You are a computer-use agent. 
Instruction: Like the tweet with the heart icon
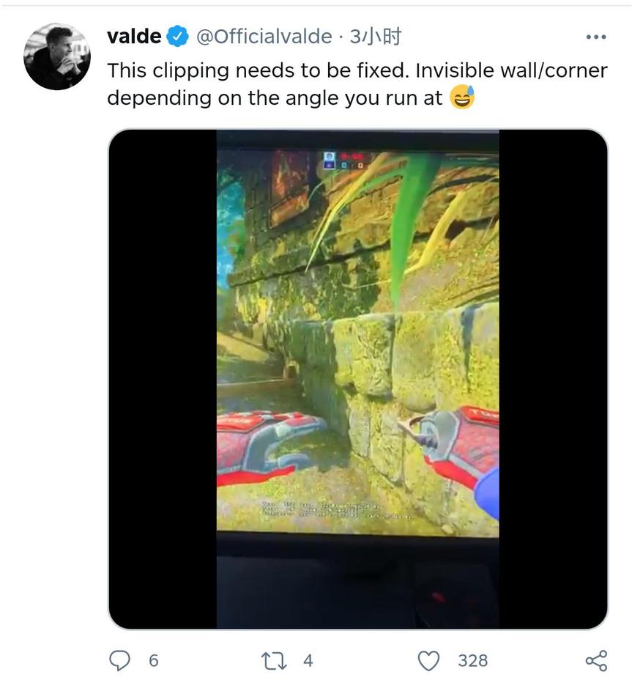428,660
